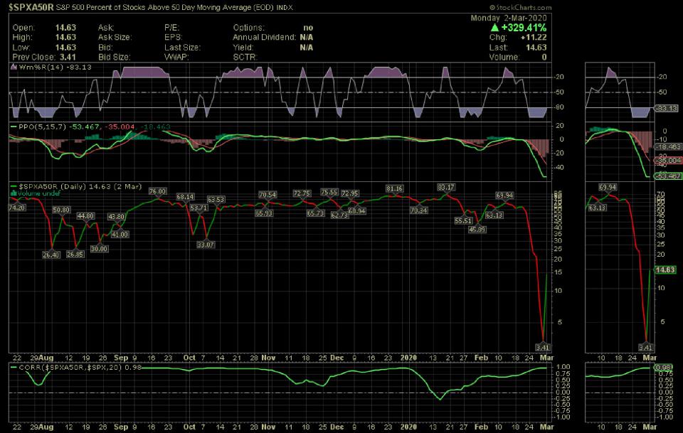Click the 0.98 correlation value tag
Screen dimensions: 683x433
click(664, 367)
